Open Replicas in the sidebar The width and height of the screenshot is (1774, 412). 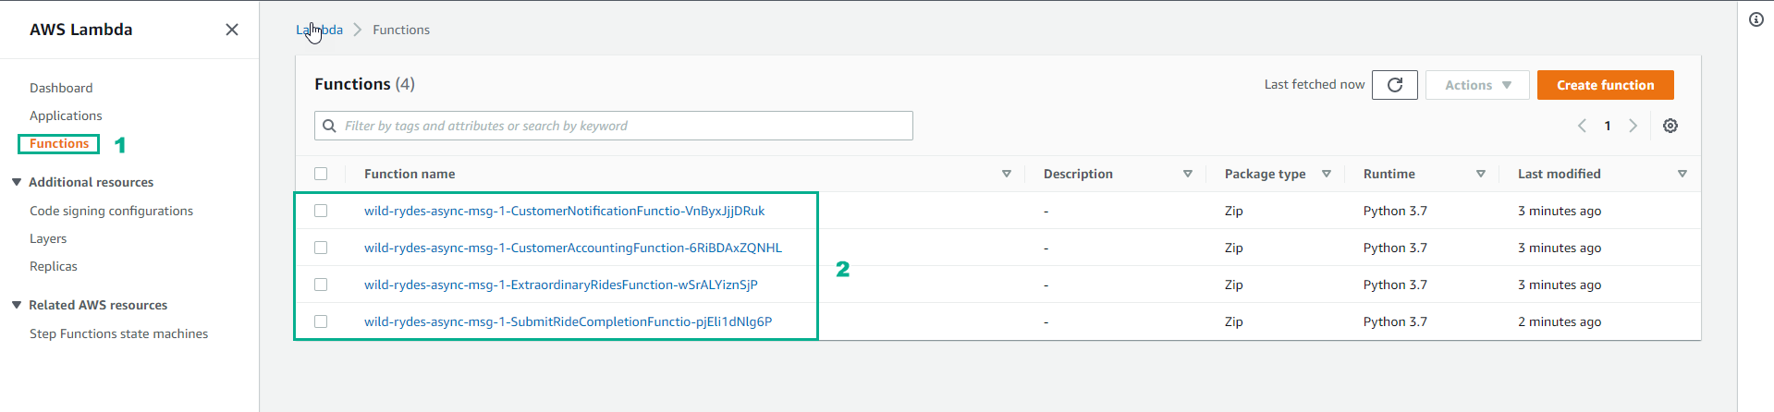(x=54, y=266)
